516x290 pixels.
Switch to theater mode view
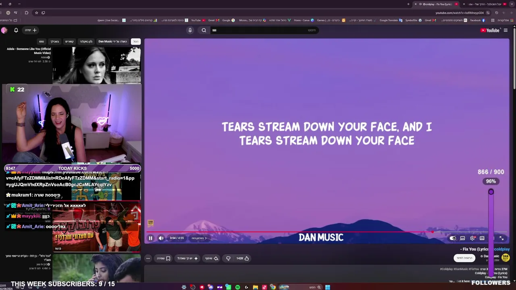coord(482,238)
